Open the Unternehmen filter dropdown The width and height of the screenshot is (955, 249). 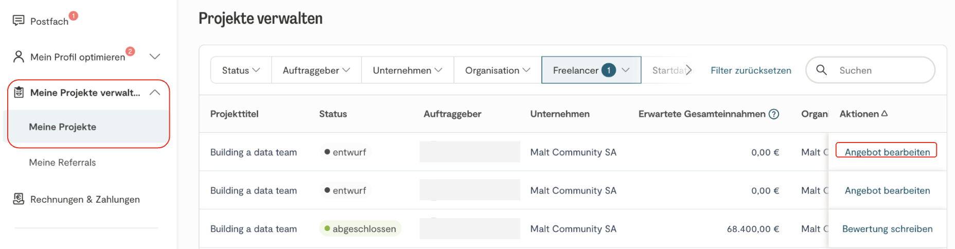pyautogui.click(x=407, y=70)
